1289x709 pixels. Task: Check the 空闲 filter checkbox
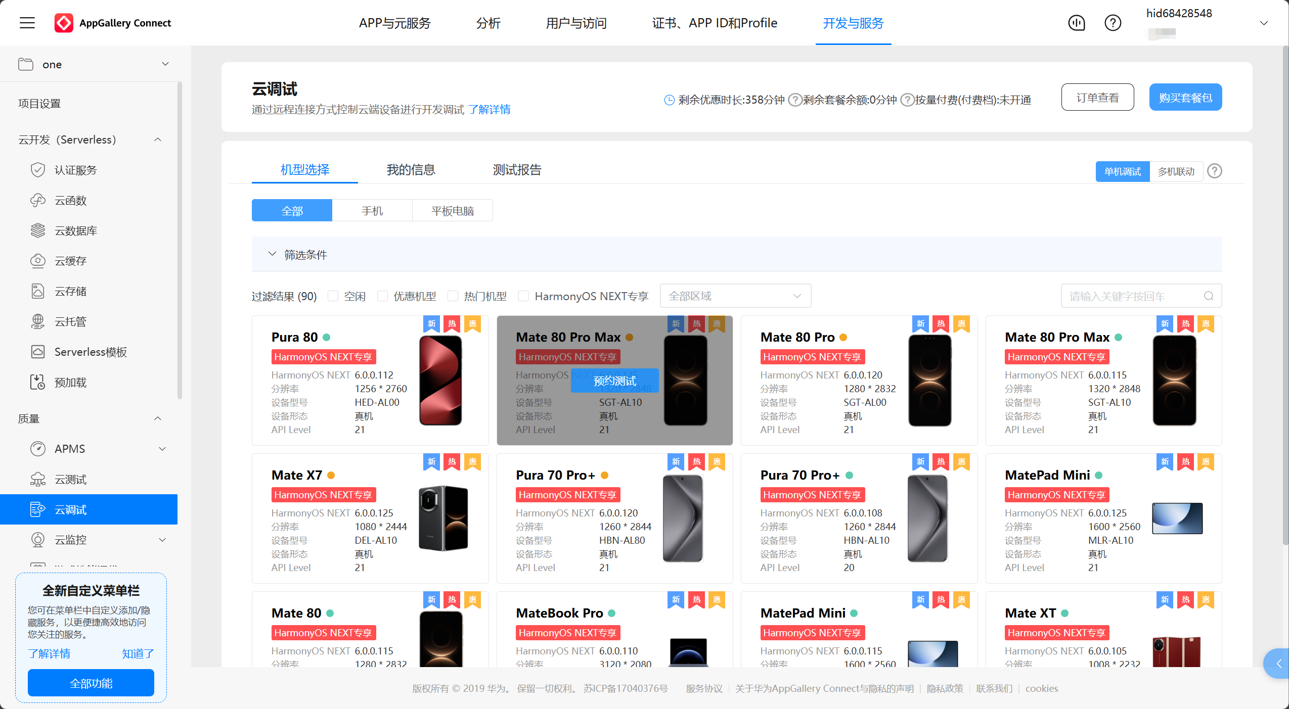click(333, 296)
